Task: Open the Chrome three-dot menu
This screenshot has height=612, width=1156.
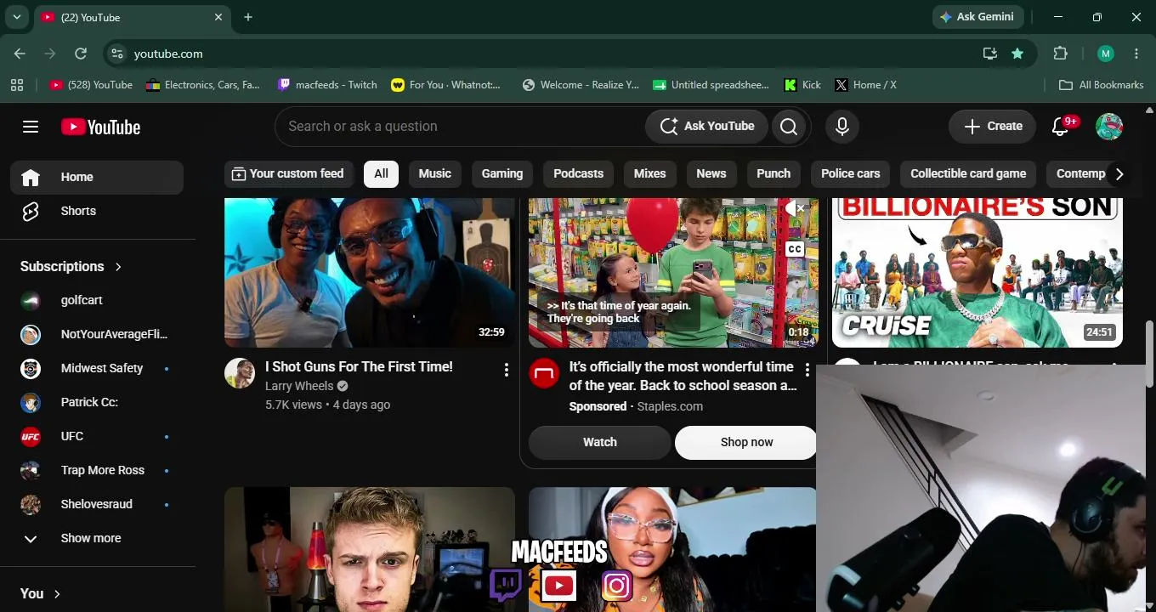Action: coord(1136,54)
